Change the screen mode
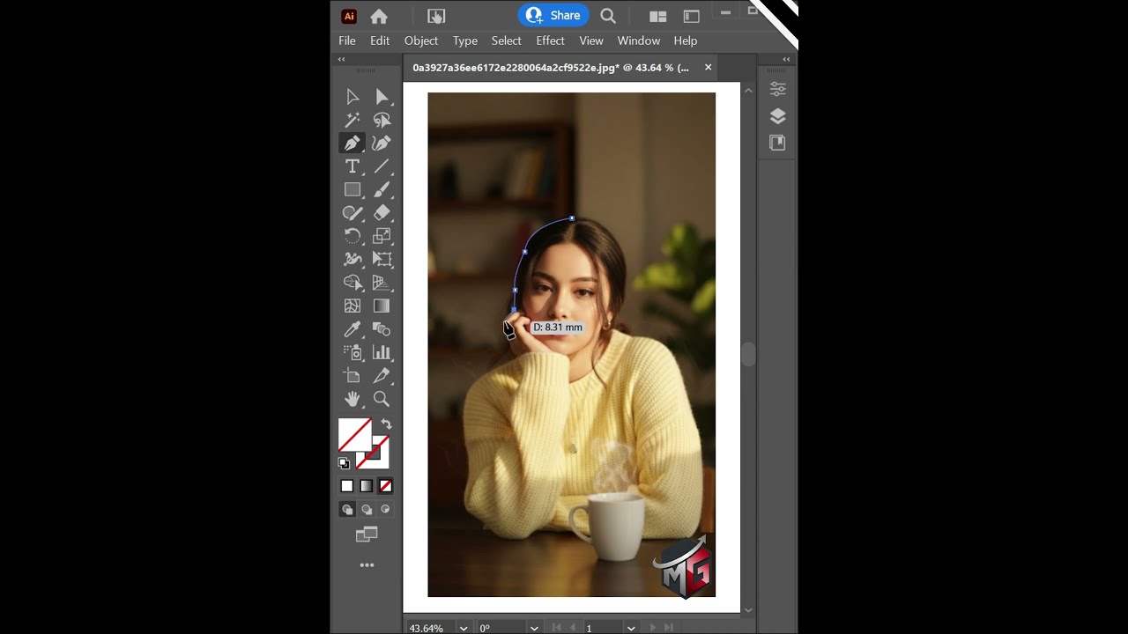The image size is (1128, 634). pos(367,534)
